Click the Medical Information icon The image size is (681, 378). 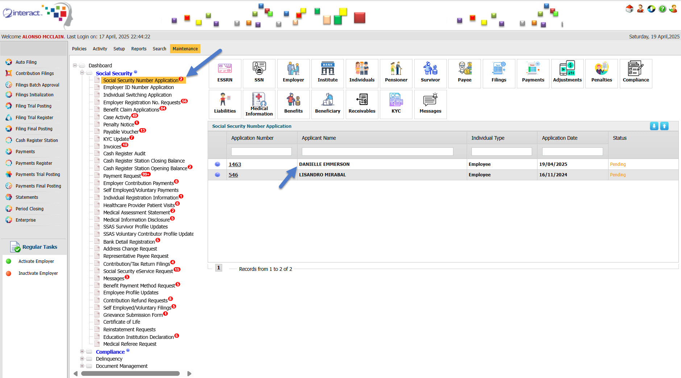[x=259, y=104]
